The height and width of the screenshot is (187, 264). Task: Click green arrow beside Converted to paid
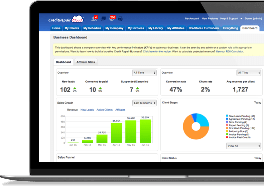click(x=100, y=88)
